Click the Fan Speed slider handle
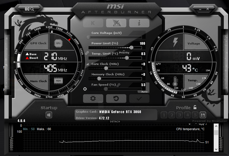This screenshot has height=156, width=229. pos(106,89)
